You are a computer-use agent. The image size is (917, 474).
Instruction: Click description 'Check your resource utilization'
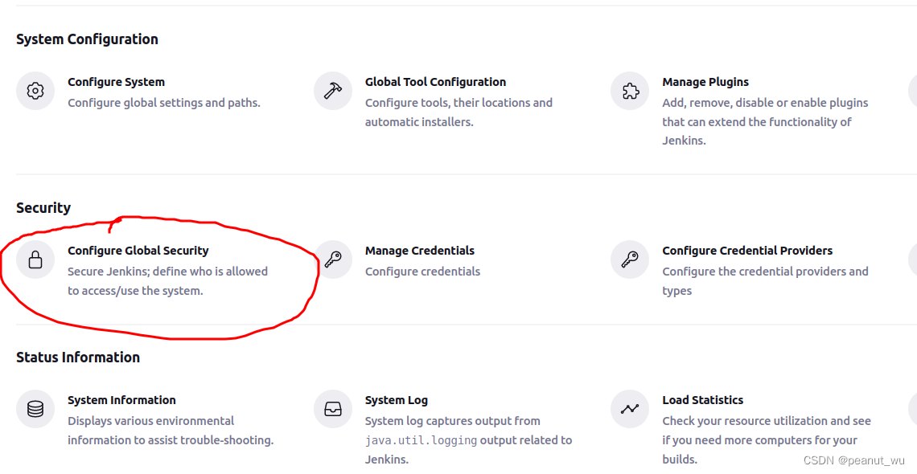[766, 439]
